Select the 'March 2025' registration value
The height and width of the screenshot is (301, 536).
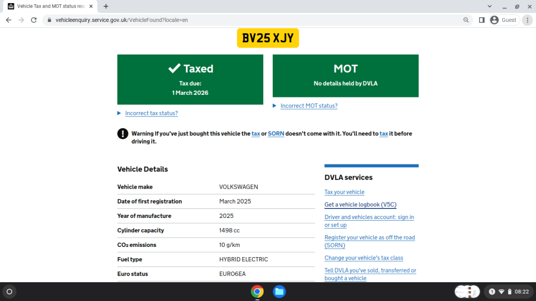coord(235,201)
